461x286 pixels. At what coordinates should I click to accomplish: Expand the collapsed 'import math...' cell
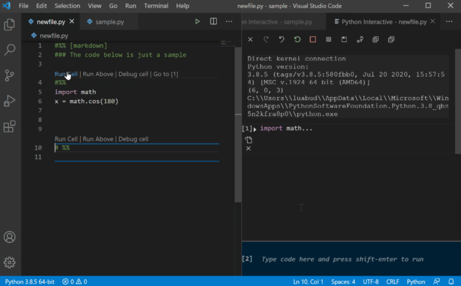coord(255,129)
